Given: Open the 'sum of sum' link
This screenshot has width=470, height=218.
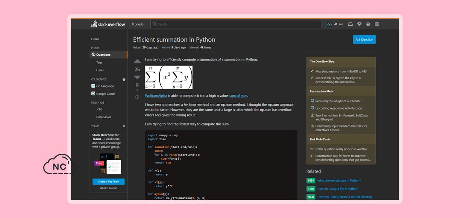Looking at the screenshot, I should coord(238,95).
